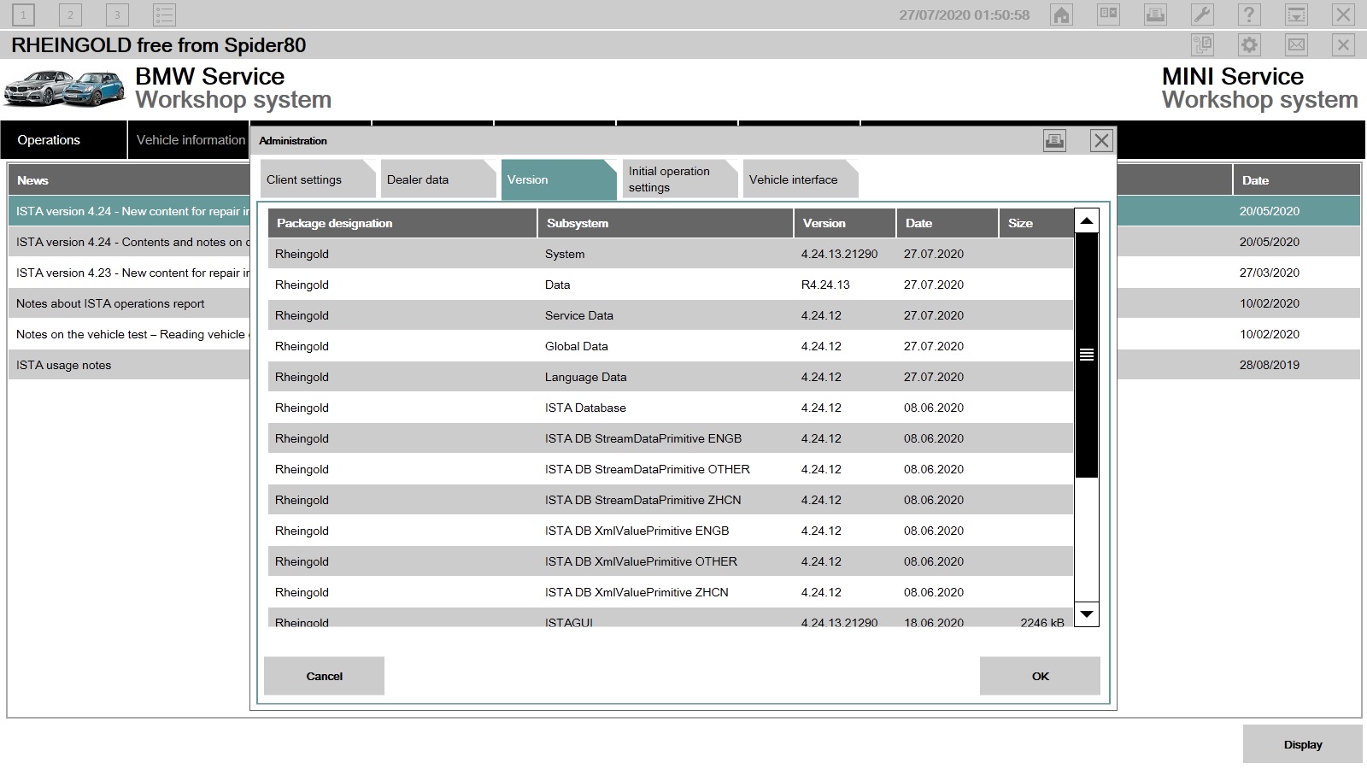Select the ISTA Database row in the package list
1367x769 pixels.
598,408
